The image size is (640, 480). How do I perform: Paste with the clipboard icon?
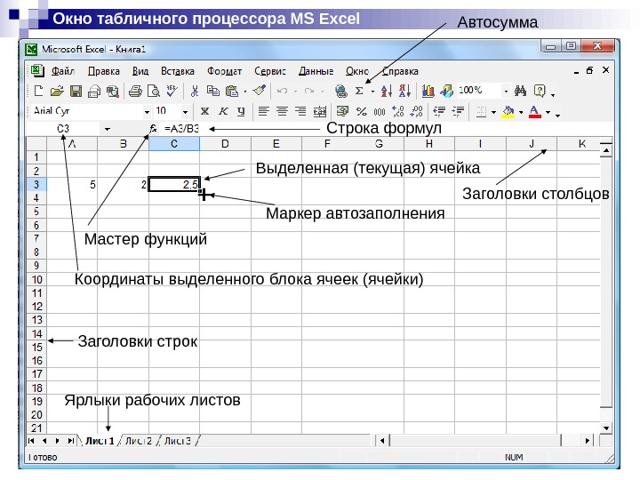tap(232, 91)
